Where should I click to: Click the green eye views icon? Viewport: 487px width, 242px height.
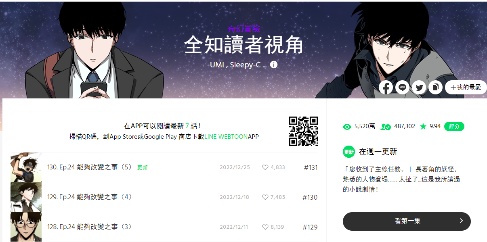(347, 127)
